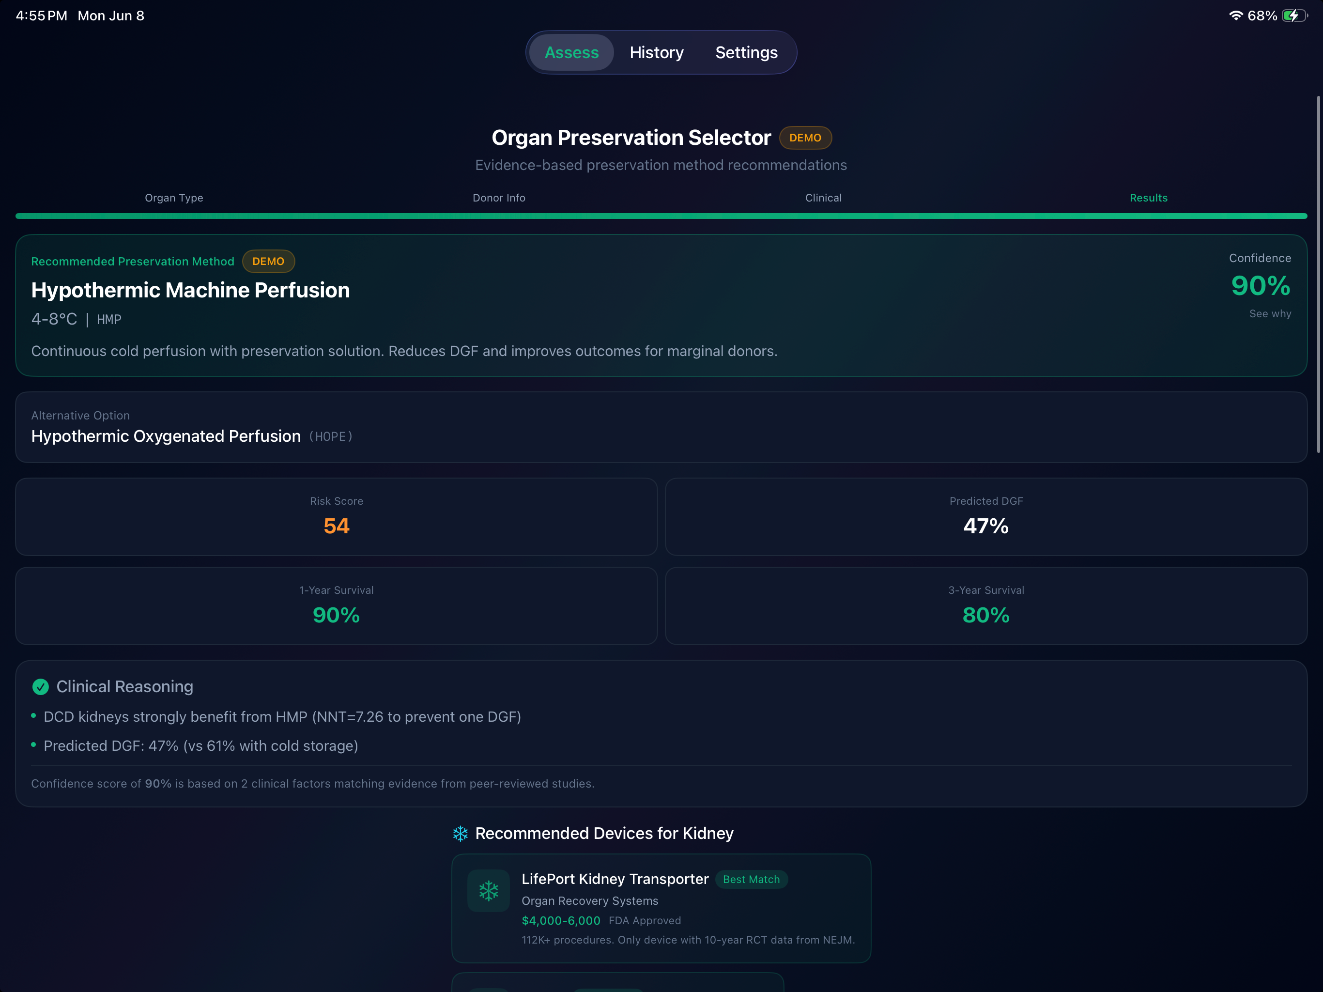Image resolution: width=1323 pixels, height=992 pixels.
Task: Click the Best Match badge
Action: pyautogui.click(x=751, y=879)
